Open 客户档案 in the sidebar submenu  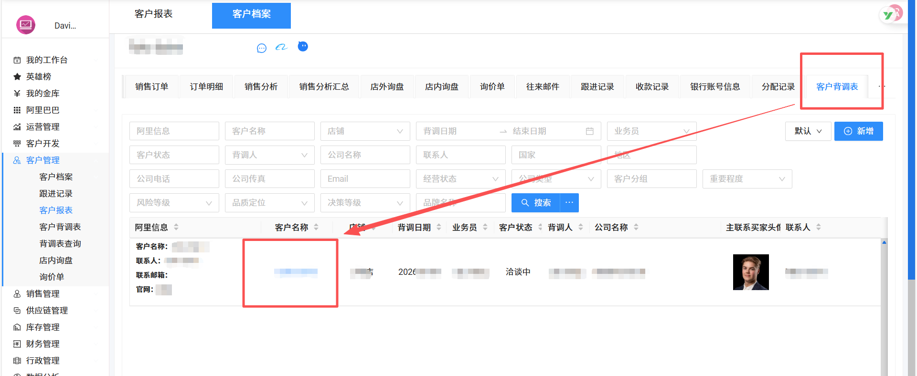click(56, 177)
